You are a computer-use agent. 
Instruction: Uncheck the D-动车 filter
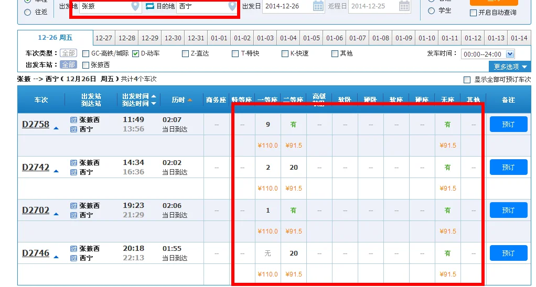tap(136, 53)
